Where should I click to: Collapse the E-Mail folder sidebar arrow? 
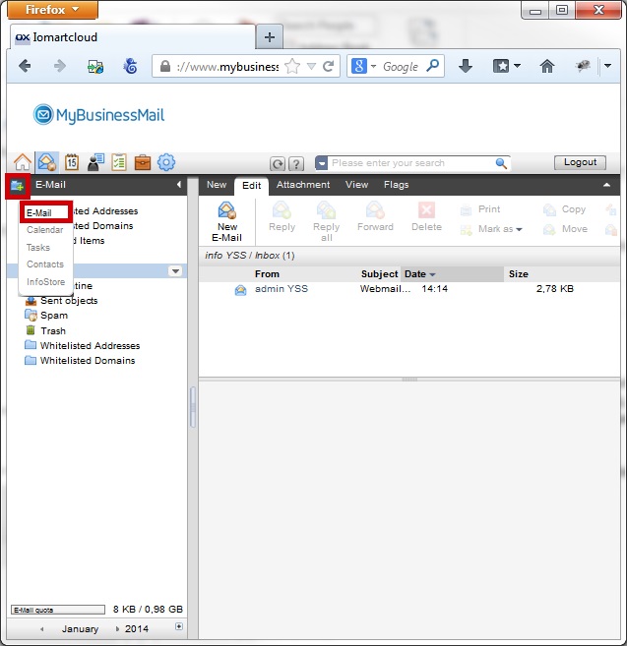point(178,184)
